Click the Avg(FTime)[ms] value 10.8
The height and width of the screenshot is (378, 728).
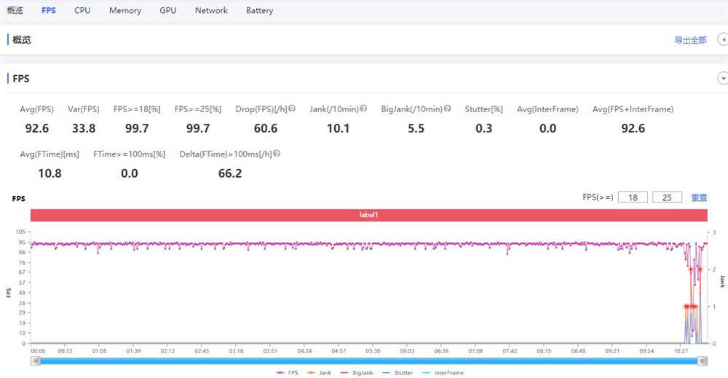[x=50, y=173]
